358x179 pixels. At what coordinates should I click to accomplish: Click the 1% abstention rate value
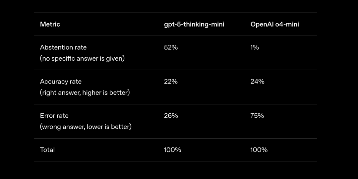point(255,47)
